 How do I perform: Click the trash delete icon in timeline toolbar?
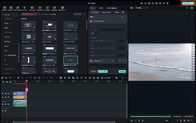(x=18, y=78)
